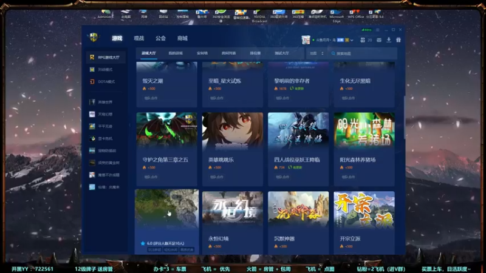Open the gift box icon
The image size is (486, 273).
coord(399,40)
